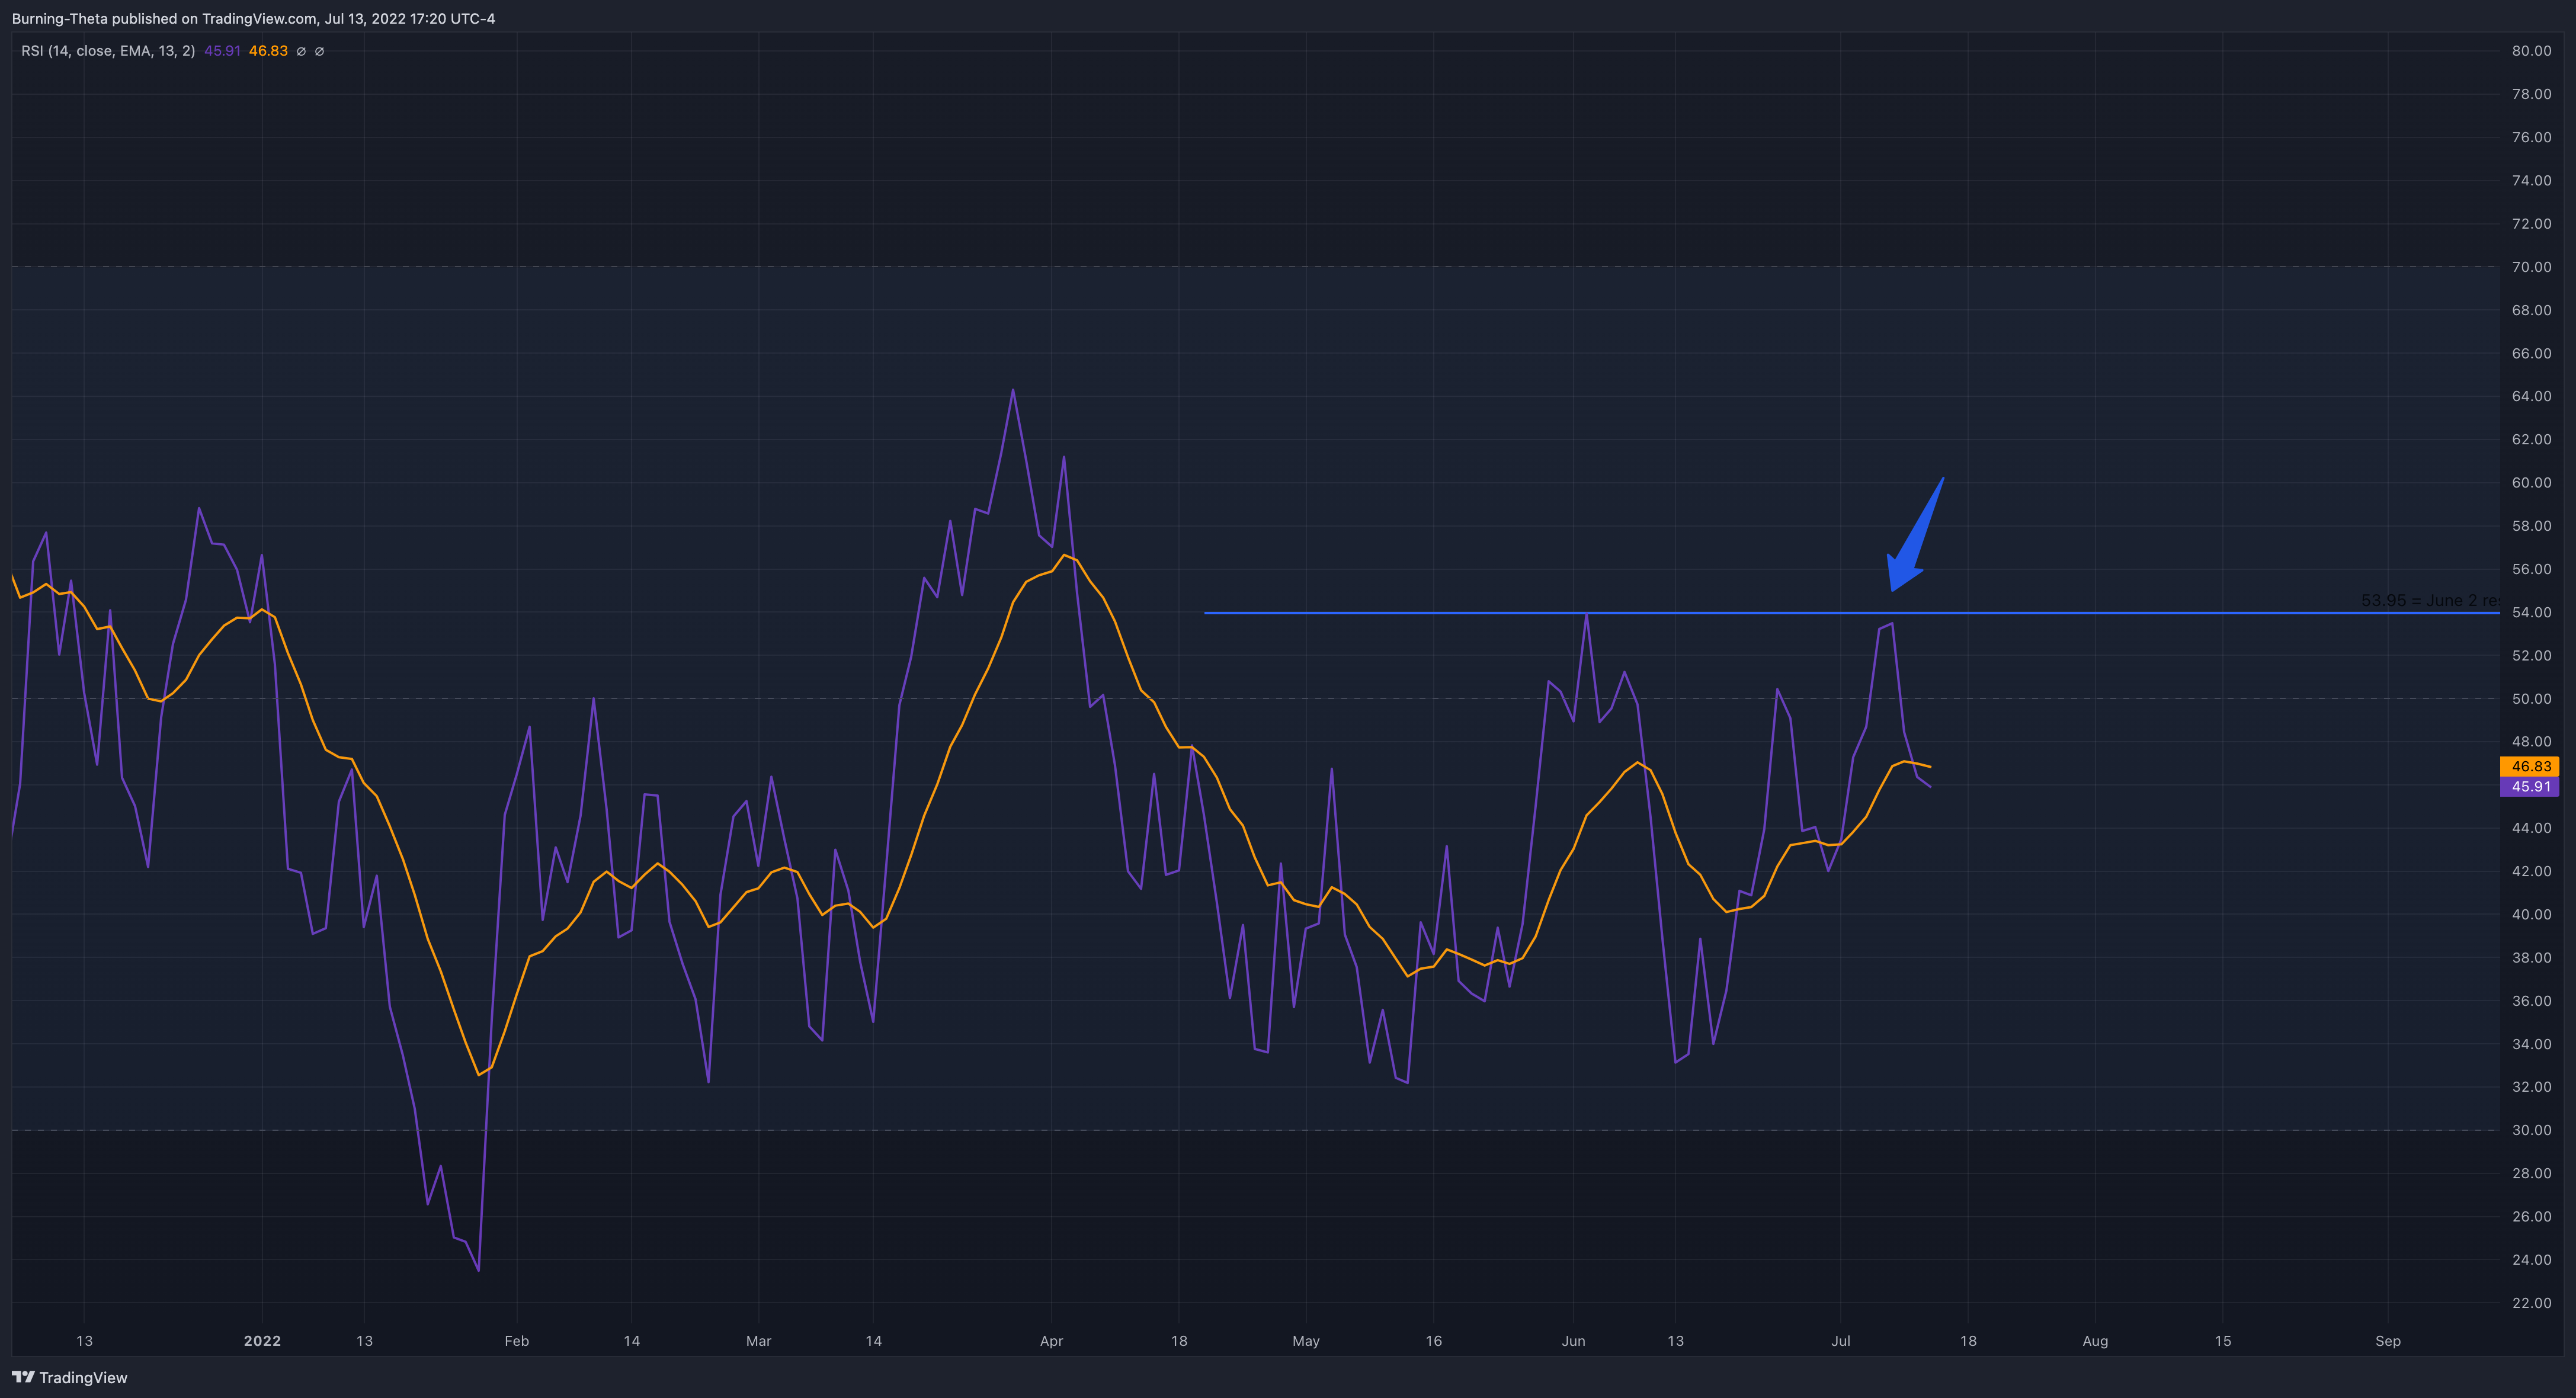
Task: Click the 16 date label after May
Action: (x=1433, y=1341)
